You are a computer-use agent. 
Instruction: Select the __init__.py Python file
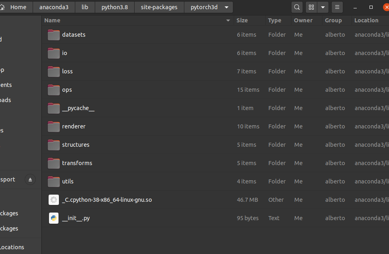(76, 218)
